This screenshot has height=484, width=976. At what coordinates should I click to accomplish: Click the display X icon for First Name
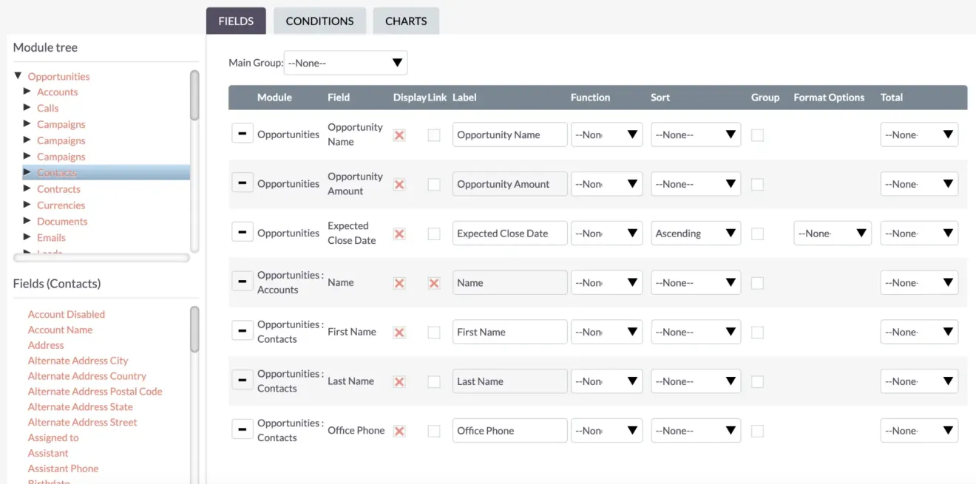click(x=399, y=331)
